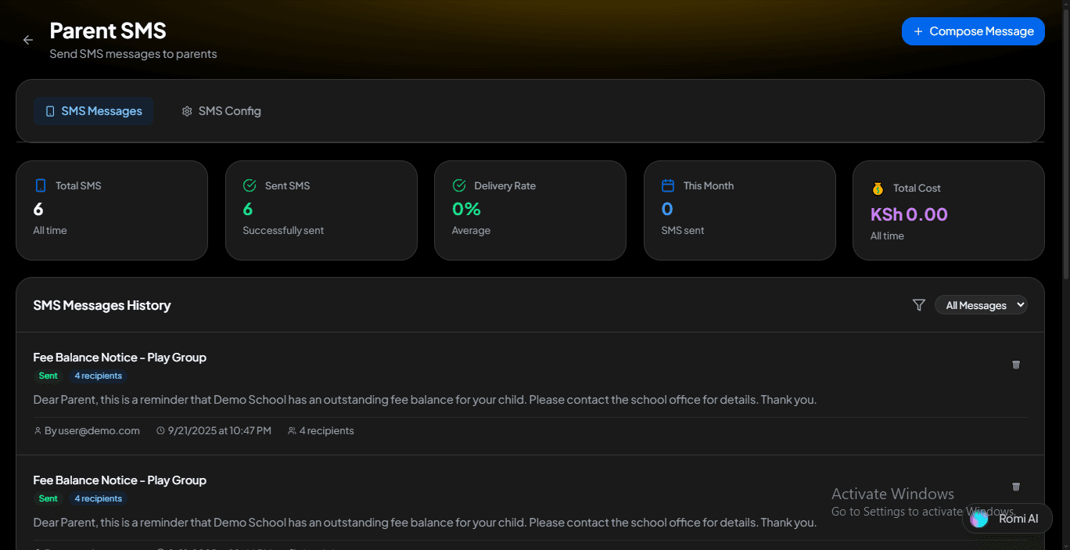1070x550 pixels.
Task: Click the phone icon on Total SMS card
Action: [x=41, y=185]
